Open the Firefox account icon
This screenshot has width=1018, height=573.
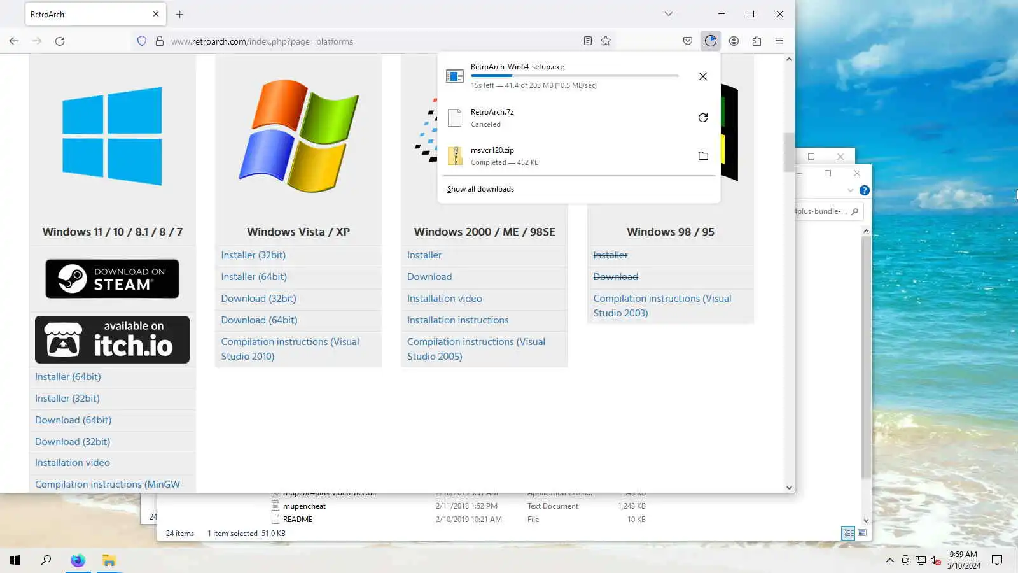(x=734, y=41)
